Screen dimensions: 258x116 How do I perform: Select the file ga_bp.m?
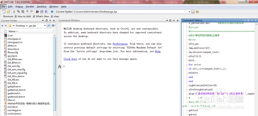(12, 56)
